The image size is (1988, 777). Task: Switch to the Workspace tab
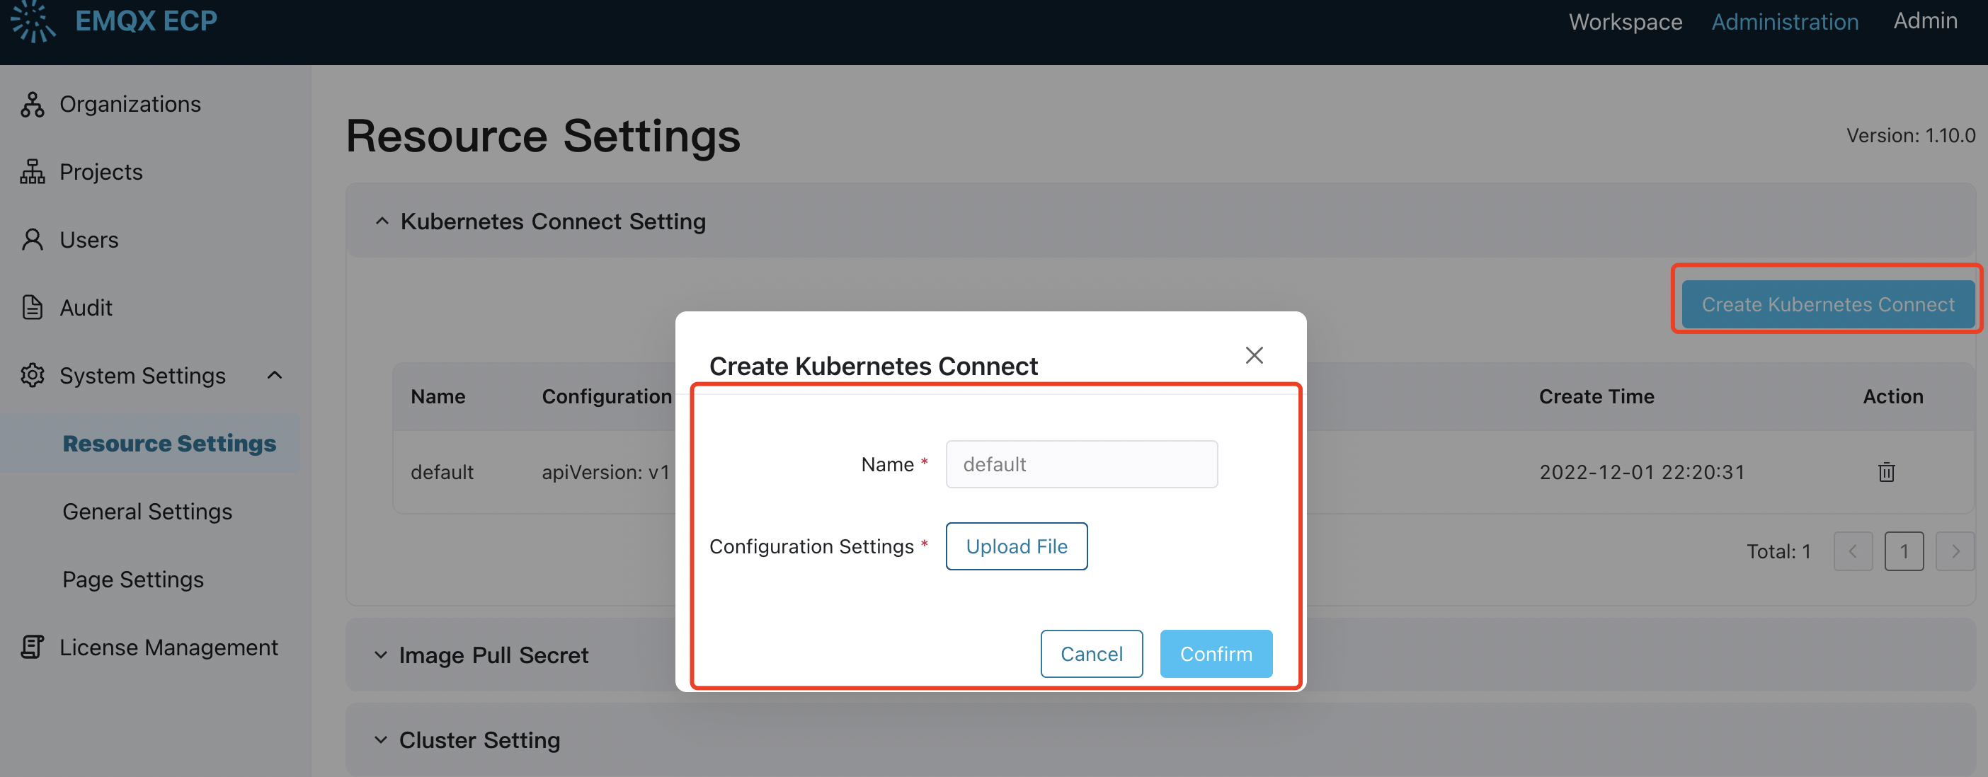pos(1626,22)
